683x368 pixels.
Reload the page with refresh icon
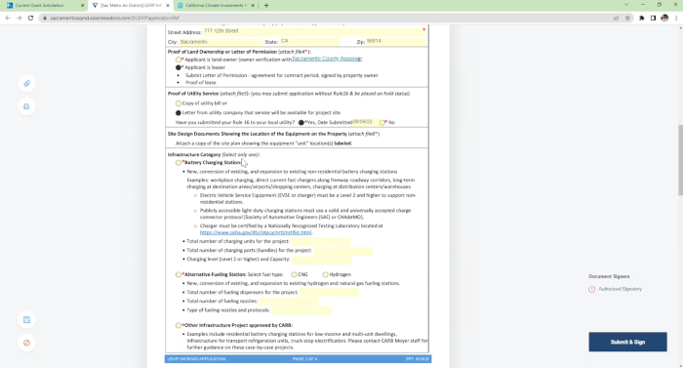tap(30, 18)
